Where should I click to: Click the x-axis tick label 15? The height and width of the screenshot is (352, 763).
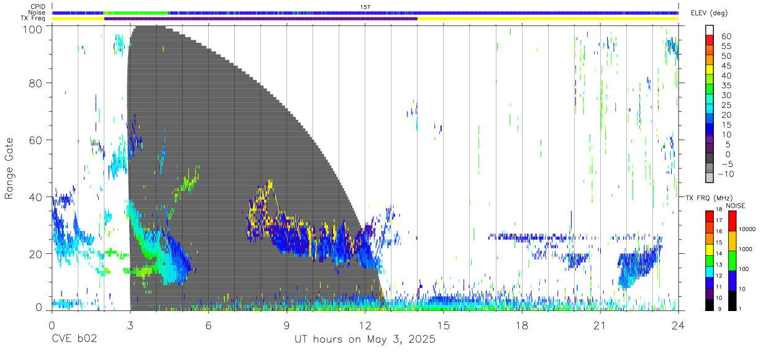pyautogui.click(x=444, y=325)
